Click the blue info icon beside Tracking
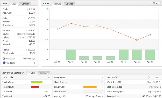Screen dimensions: 162x98 pyautogui.click(x=4, y=63)
